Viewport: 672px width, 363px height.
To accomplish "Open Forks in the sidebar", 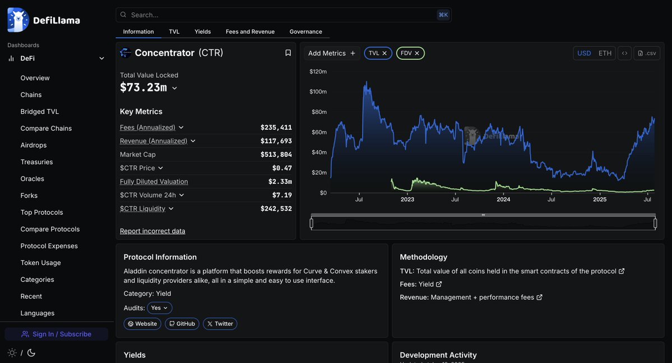I will coord(29,196).
